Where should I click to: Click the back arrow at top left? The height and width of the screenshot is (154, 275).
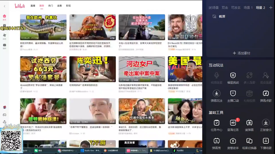tap(4, 6)
